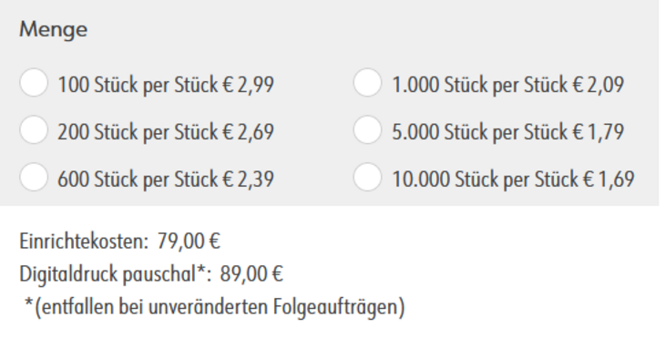The width and height of the screenshot is (665, 349).
Task: Click the Menge heading
Action: pos(54,30)
